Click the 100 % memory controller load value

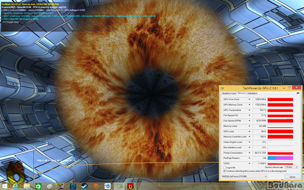(x=259, y=137)
